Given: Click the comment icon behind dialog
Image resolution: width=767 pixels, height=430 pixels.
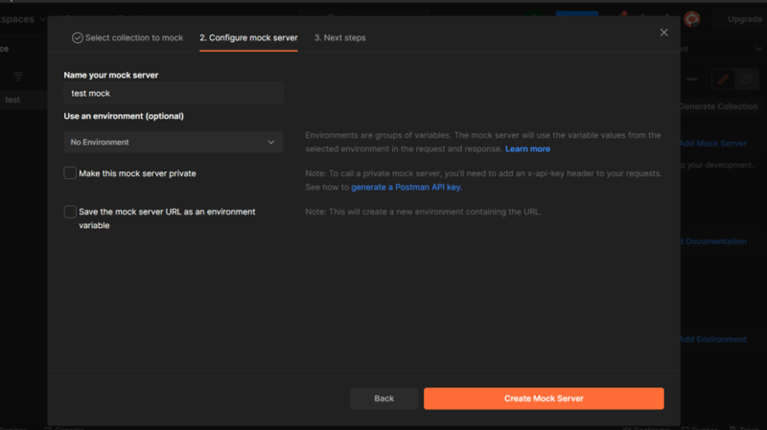Looking at the screenshot, I should pos(746,79).
